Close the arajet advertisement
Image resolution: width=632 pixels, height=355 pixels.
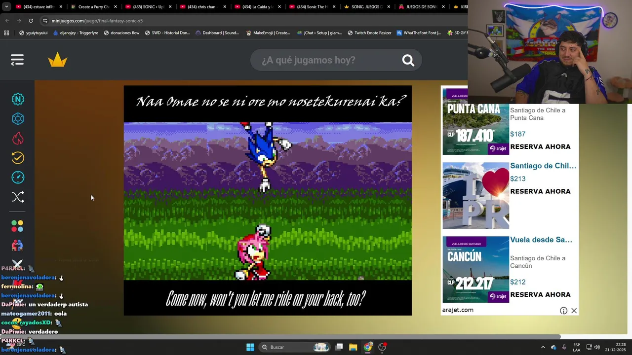(x=574, y=311)
